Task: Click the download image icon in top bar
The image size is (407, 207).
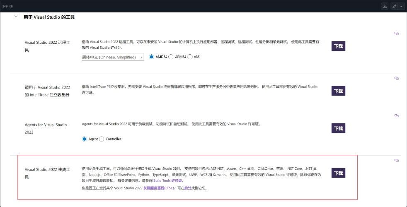Action: (x=385, y=6)
